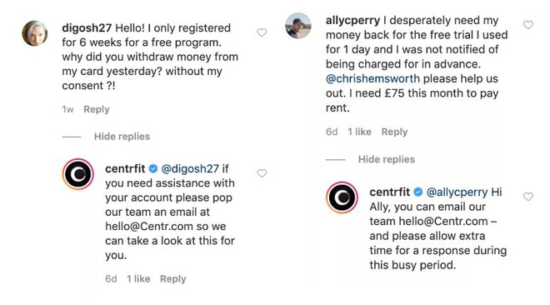Screen dimensions: 550x305
Task: Collapse the replies under allycperry's comment
Action: (386, 159)
